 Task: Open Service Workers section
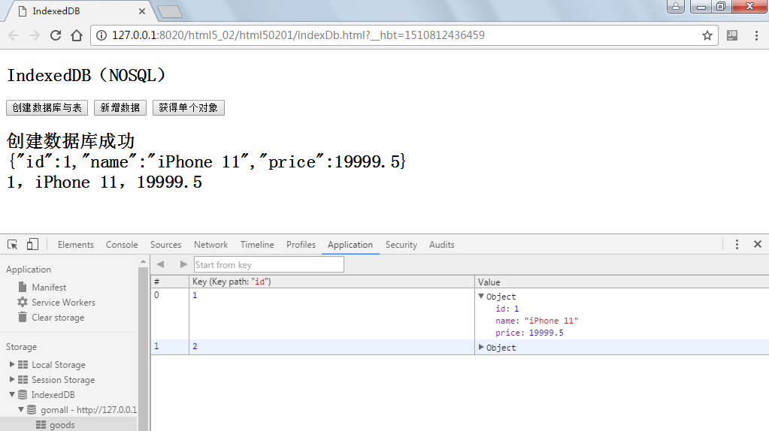63,302
